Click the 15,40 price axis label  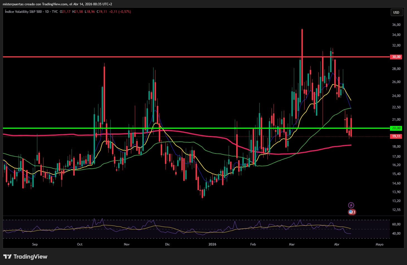pos(396,174)
